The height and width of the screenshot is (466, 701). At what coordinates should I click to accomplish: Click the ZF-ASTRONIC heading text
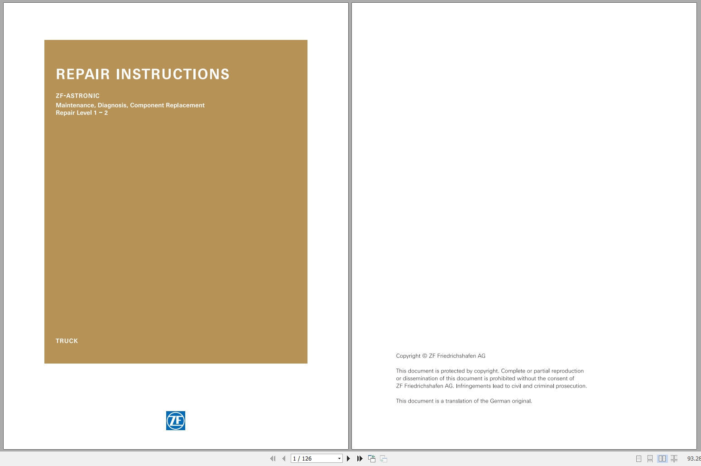tap(78, 96)
